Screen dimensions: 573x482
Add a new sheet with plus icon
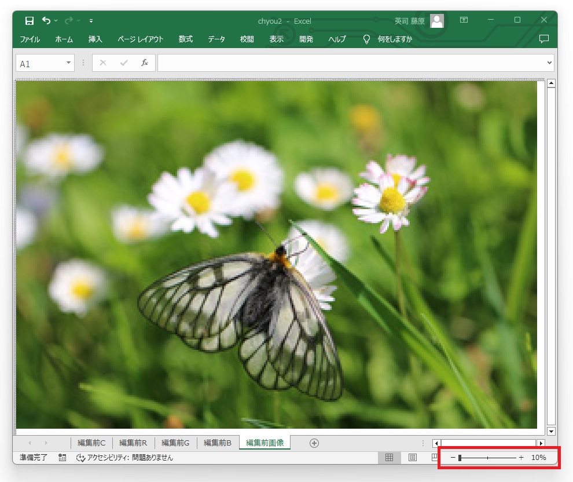[x=314, y=443]
